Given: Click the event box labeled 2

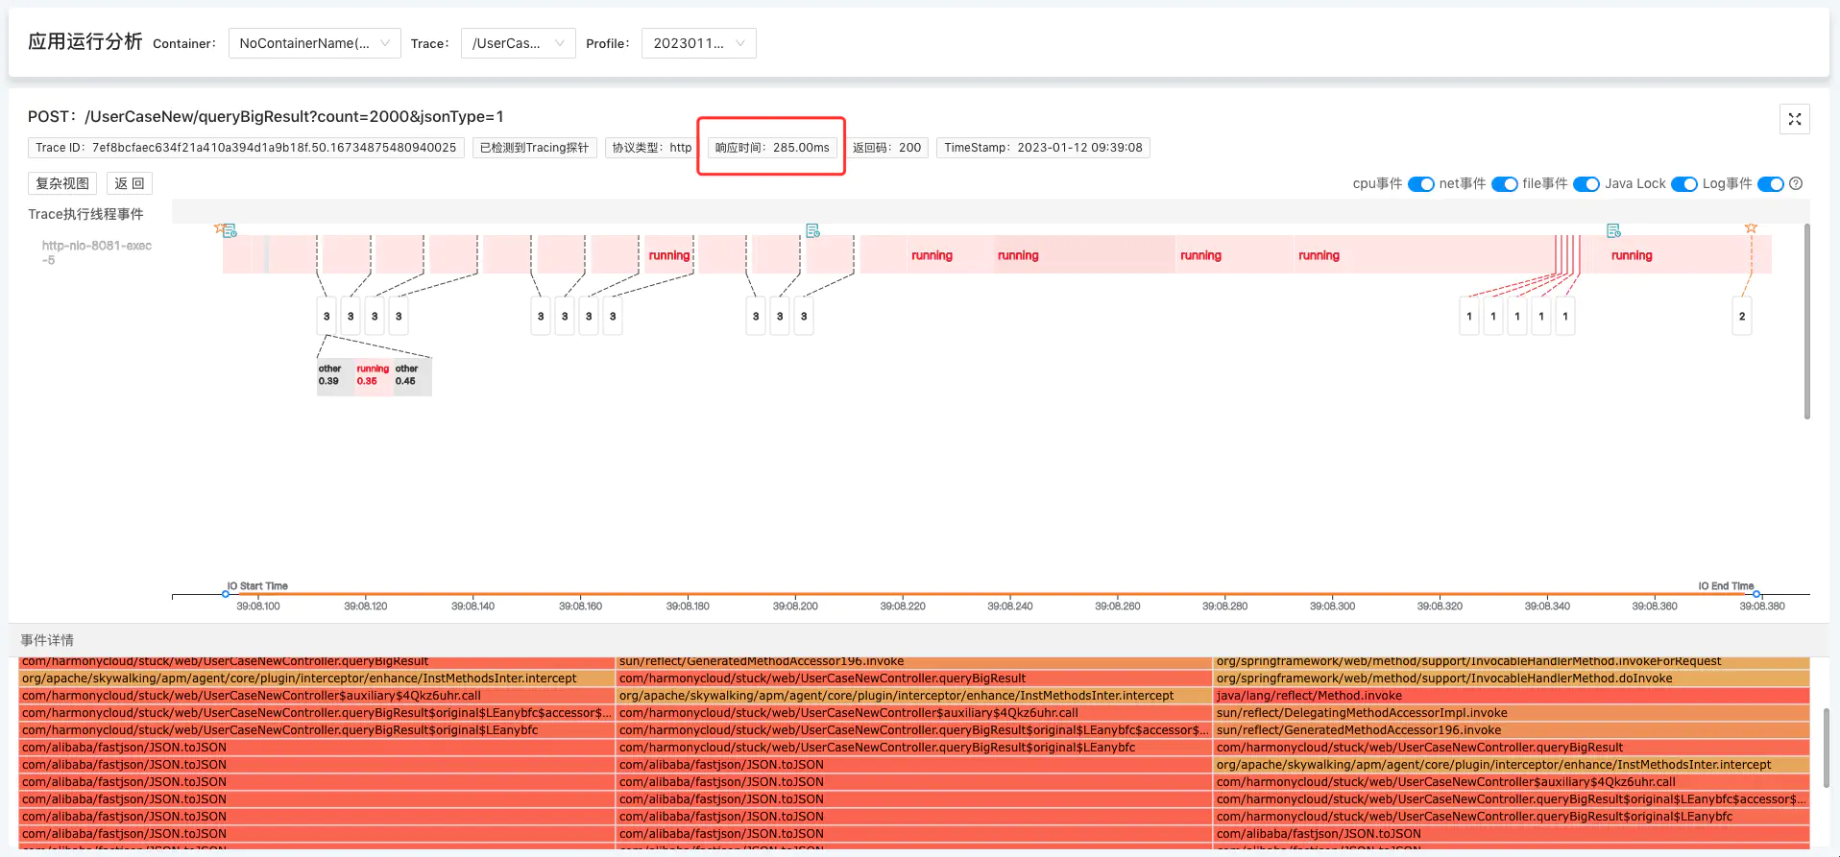Looking at the screenshot, I should click(x=1742, y=316).
